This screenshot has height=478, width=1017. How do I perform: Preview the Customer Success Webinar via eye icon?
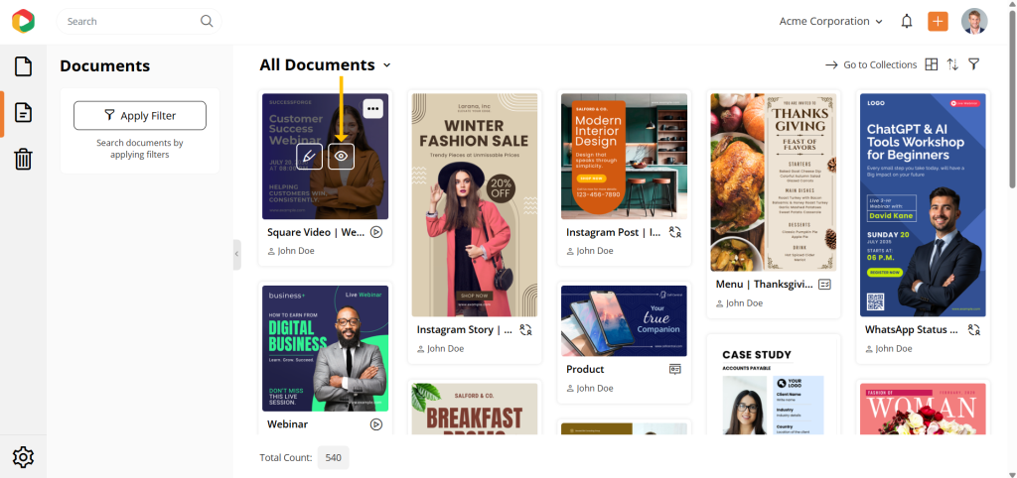342,157
